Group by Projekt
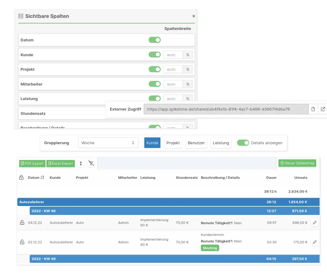The height and width of the screenshot is (273, 327). click(x=173, y=143)
